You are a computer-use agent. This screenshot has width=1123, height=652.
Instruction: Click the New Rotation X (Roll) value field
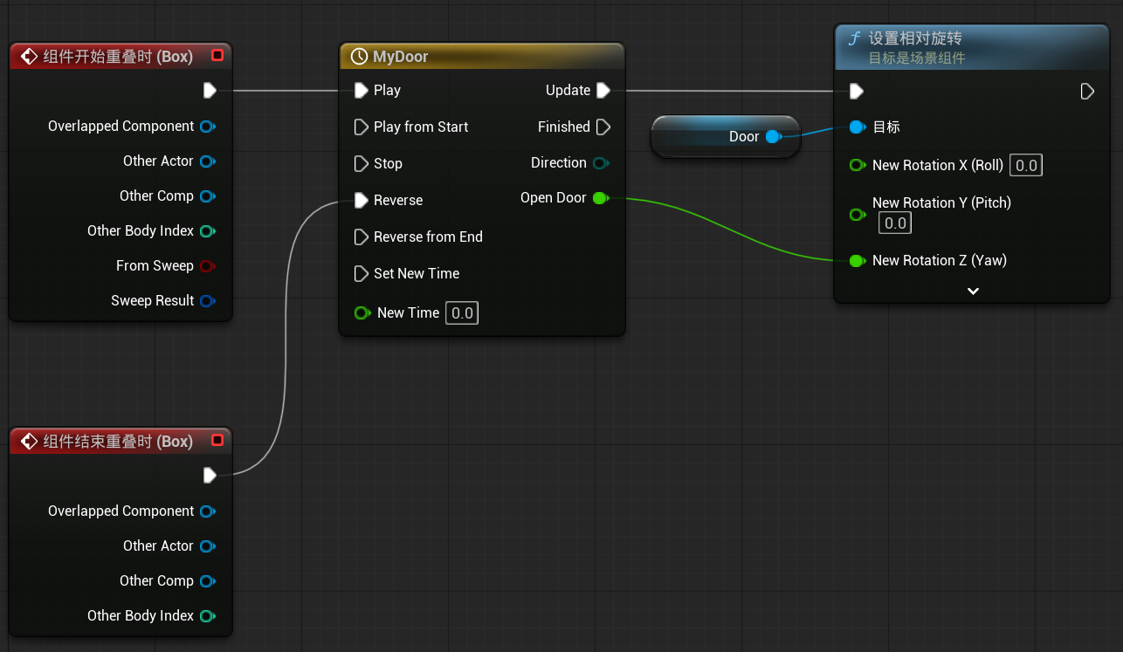click(1026, 165)
